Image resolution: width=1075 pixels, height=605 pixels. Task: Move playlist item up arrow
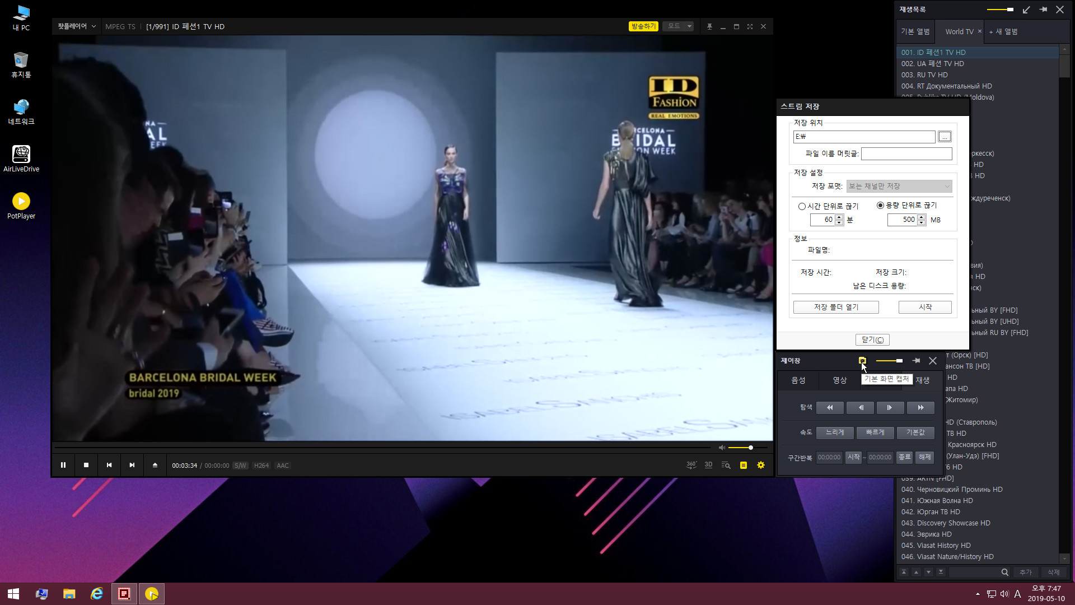[916, 572]
